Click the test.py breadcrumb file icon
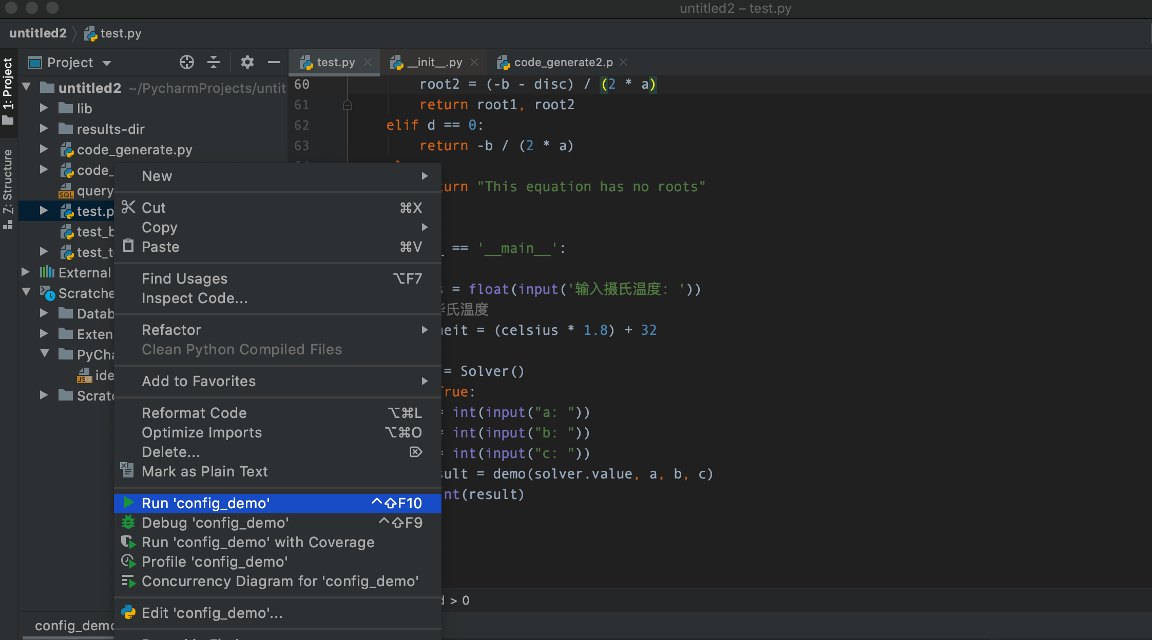 pos(90,34)
